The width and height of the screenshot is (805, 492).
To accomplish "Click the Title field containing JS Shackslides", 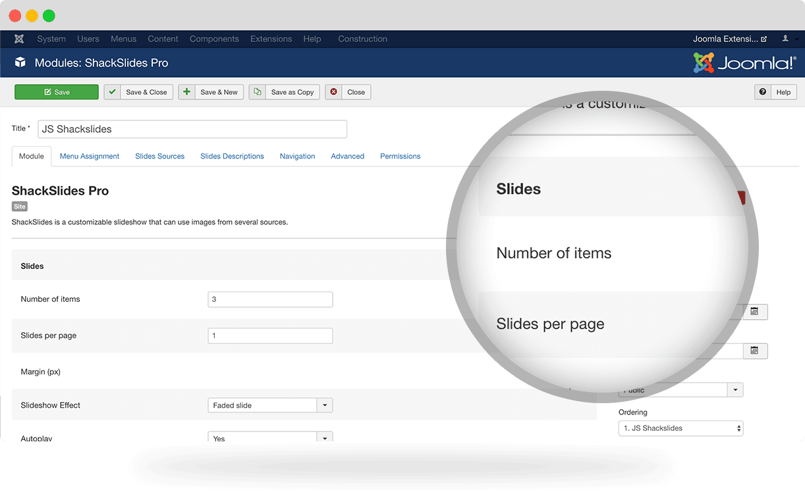I will click(192, 129).
